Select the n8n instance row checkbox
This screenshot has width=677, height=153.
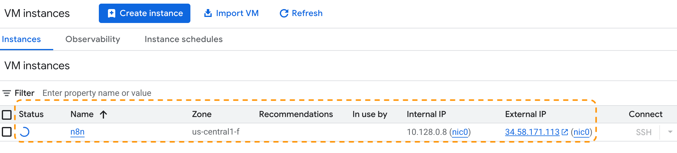(x=7, y=132)
